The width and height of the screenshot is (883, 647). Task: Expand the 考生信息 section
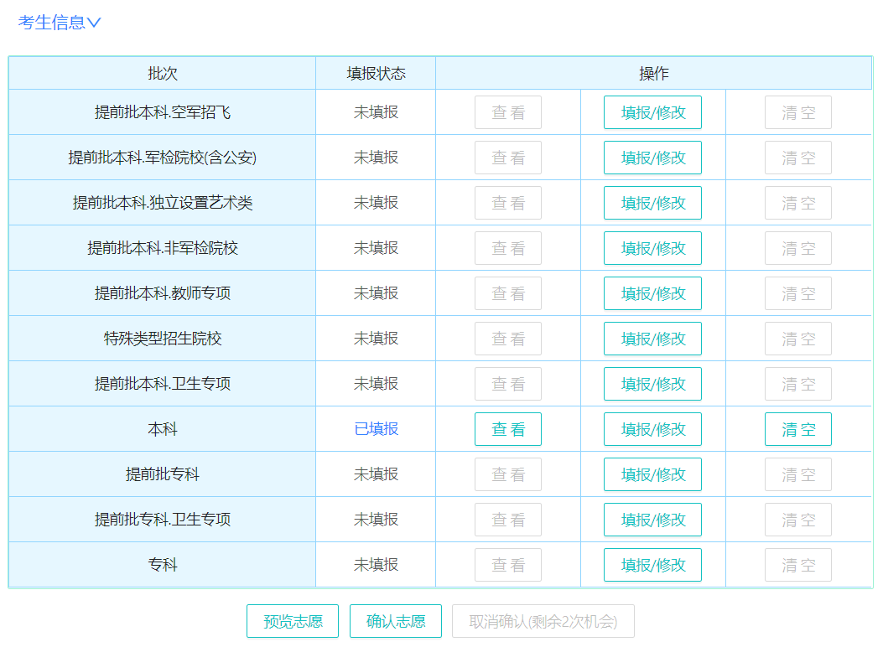click(x=60, y=23)
